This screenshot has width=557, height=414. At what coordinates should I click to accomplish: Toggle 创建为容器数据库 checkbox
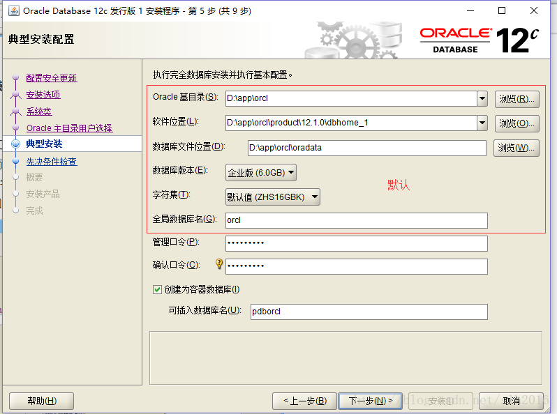click(x=157, y=289)
